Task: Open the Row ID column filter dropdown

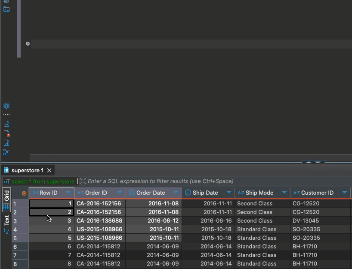Action: pos(68,193)
